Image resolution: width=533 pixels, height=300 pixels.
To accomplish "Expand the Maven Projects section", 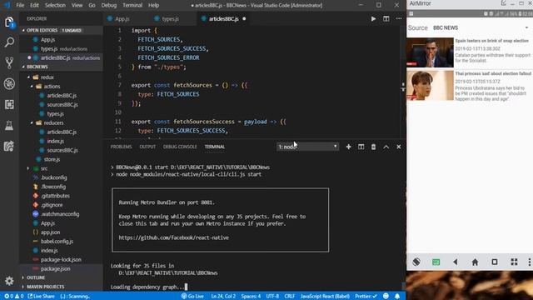I will [x=45, y=287].
